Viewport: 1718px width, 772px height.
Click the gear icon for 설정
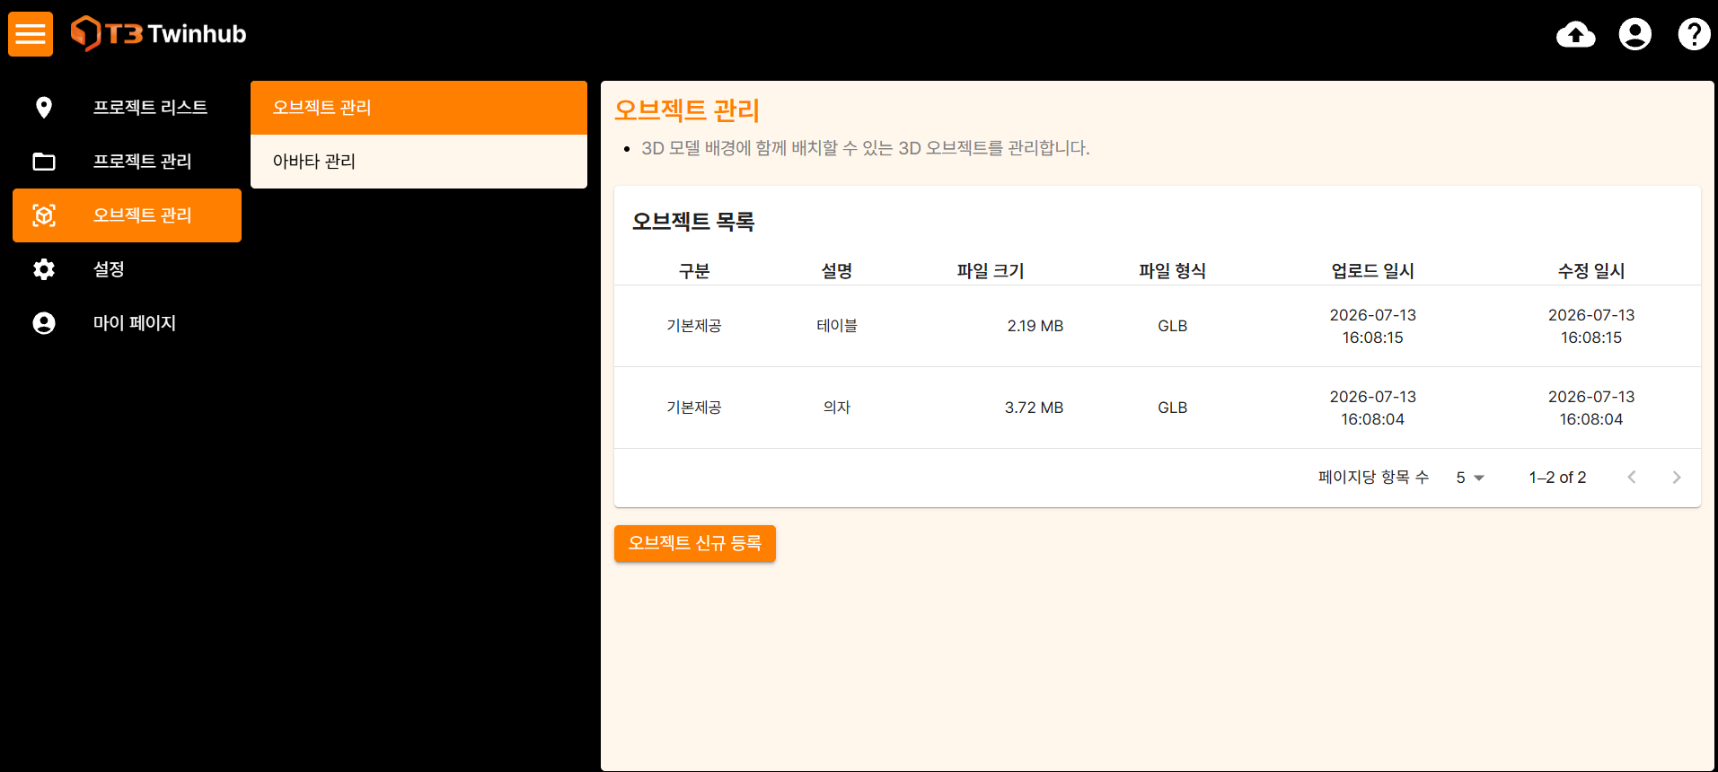(44, 269)
